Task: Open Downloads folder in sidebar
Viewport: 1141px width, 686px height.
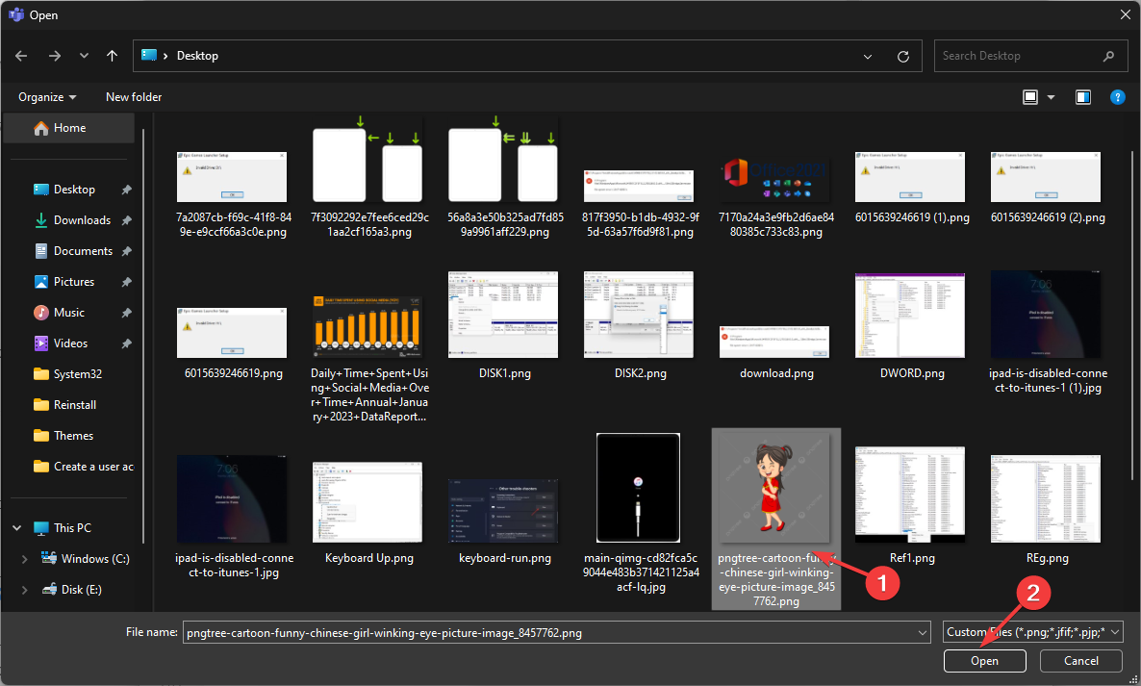Action: [x=82, y=220]
